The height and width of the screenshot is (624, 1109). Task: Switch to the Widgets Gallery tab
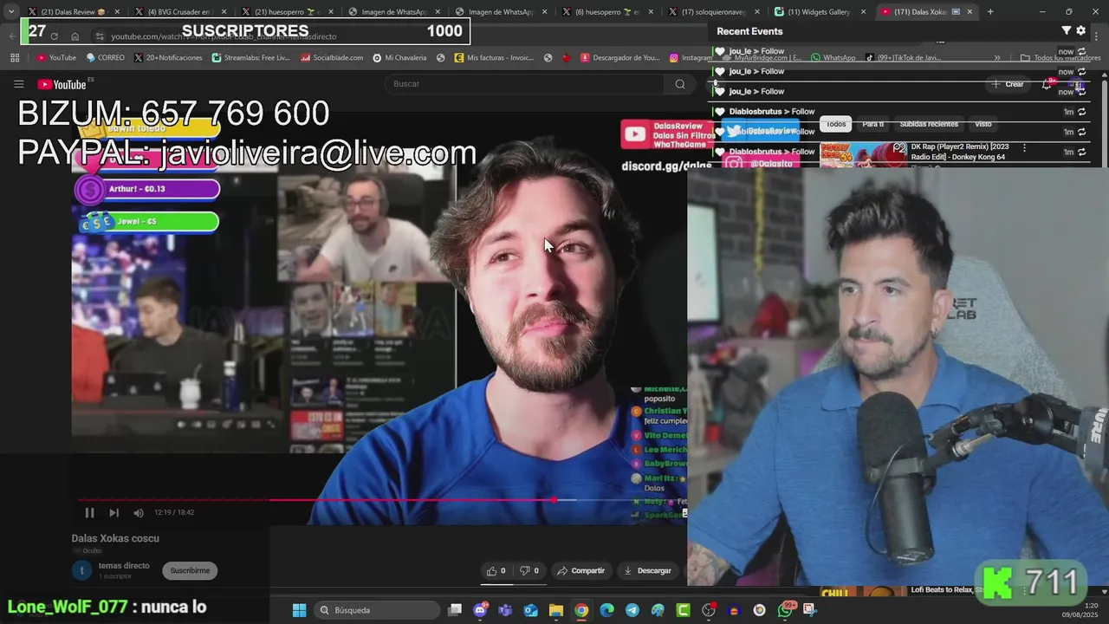819,11
